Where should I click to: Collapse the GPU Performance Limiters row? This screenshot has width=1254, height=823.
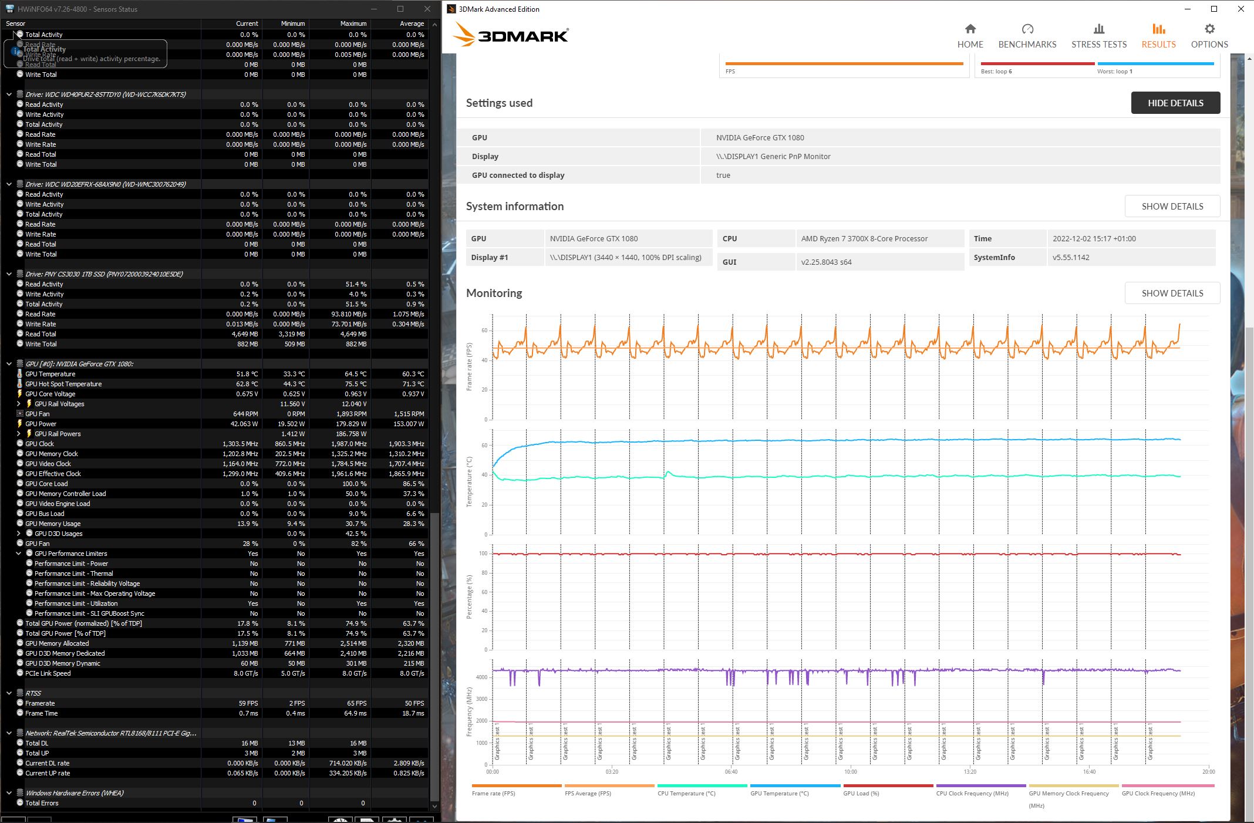(18, 554)
